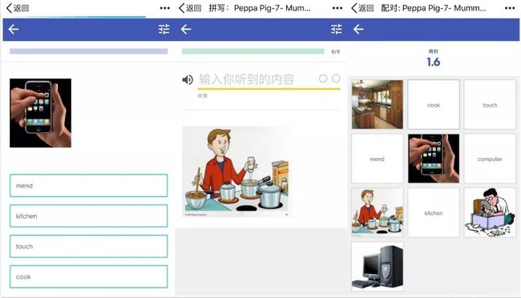This screenshot has height=298, width=521.
Task: Select the 'cook' word card in the matching game
Action: coord(434,104)
